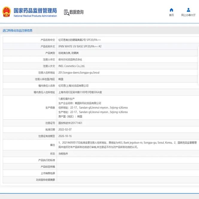The image size is (199, 199).
Task: Select the 生产企业名称 line
Action: tap(80, 103)
